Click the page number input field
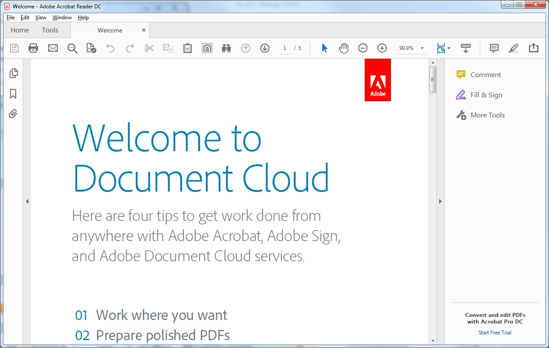Image resolution: width=549 pixels, height=348 pixels. [x=285, y=48]
